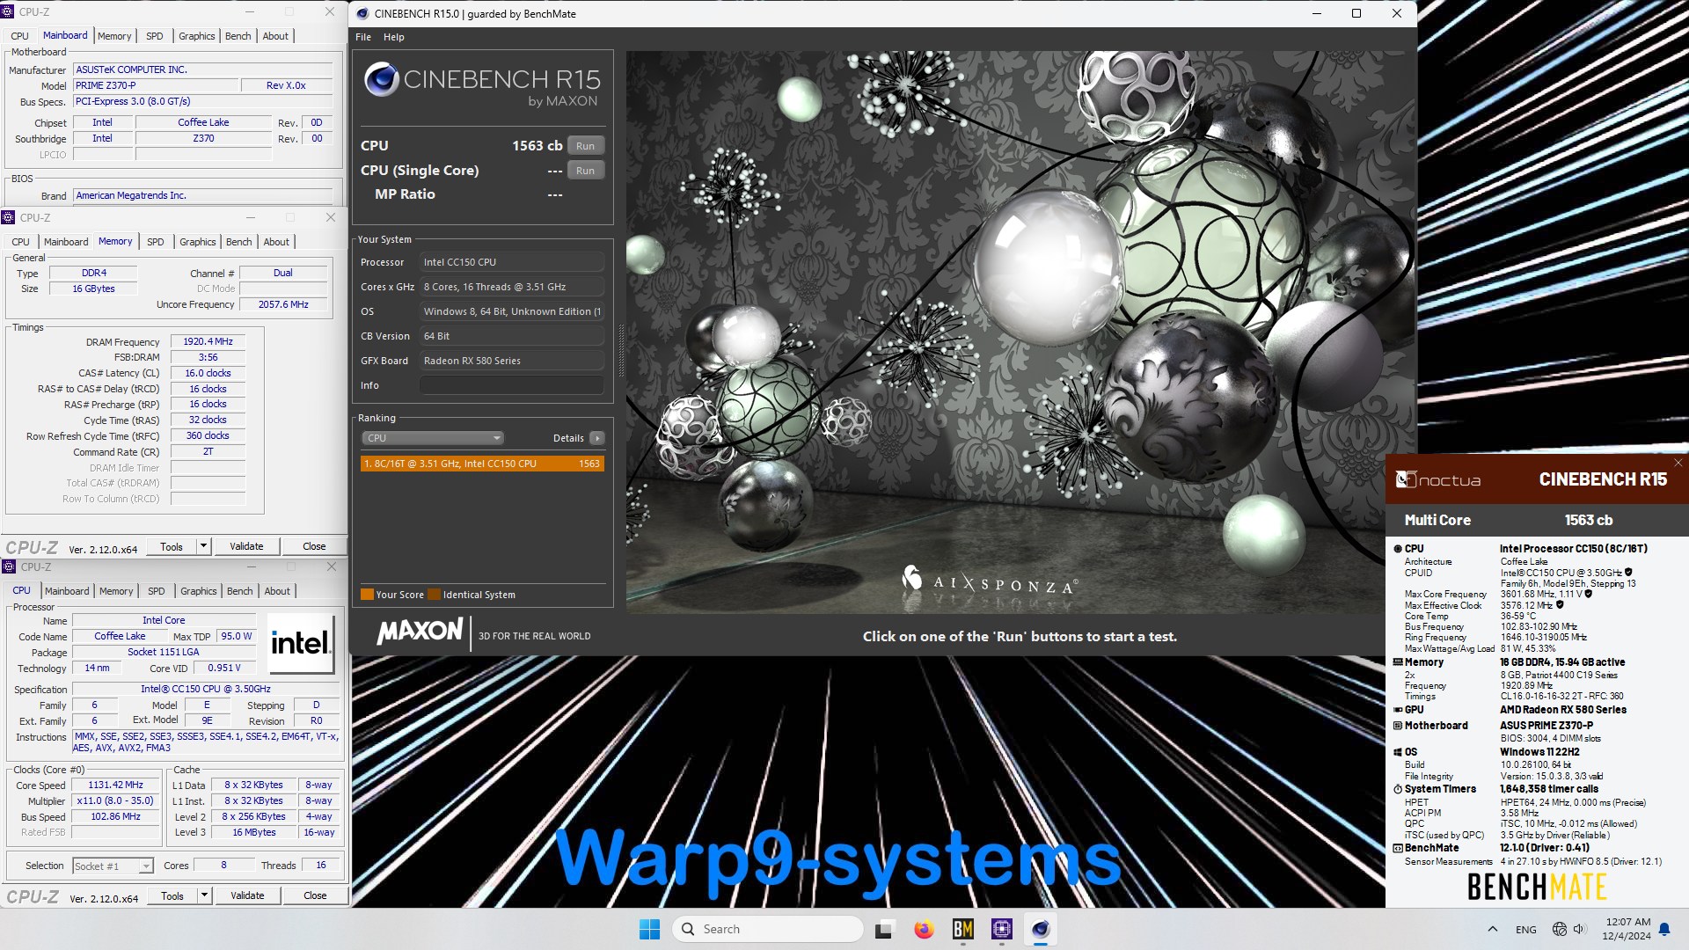Switch to CPU tab in top CPU-Z window

click(19, 36)
